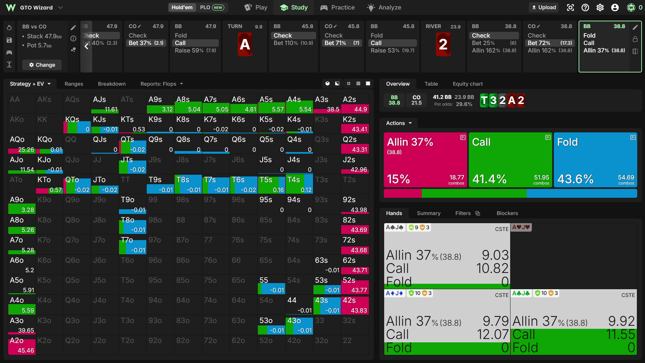The image size is (645, 363).
Task: Expand the Fold action card details icon
Action: pyautogui.click(x=633, y=137)
